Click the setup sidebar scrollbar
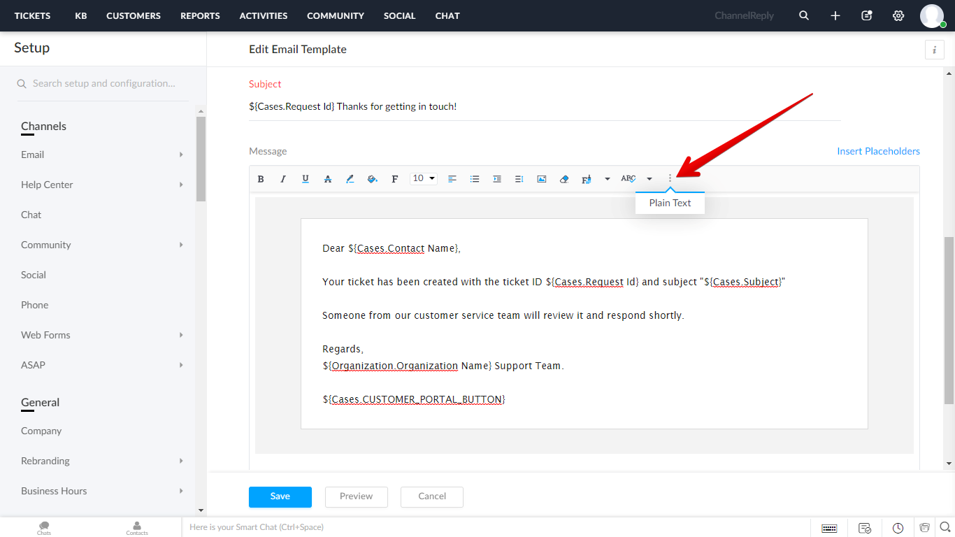Screen dimensions: 955x537 pyautogui.click(x=201, y=159)
